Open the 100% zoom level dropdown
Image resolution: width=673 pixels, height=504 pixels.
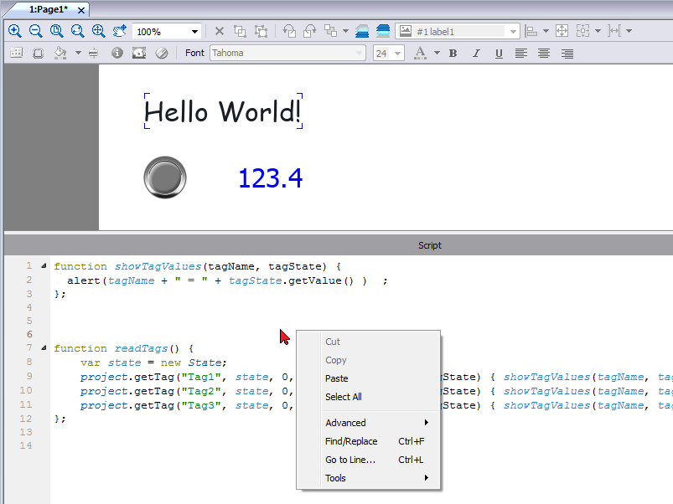click(194, 31)
